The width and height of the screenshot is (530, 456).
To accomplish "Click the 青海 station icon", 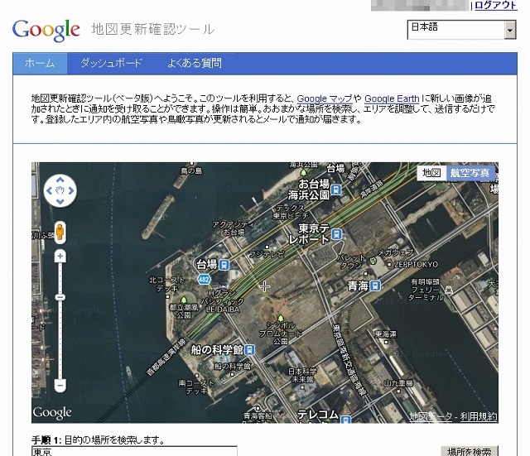I will point(375,286).
